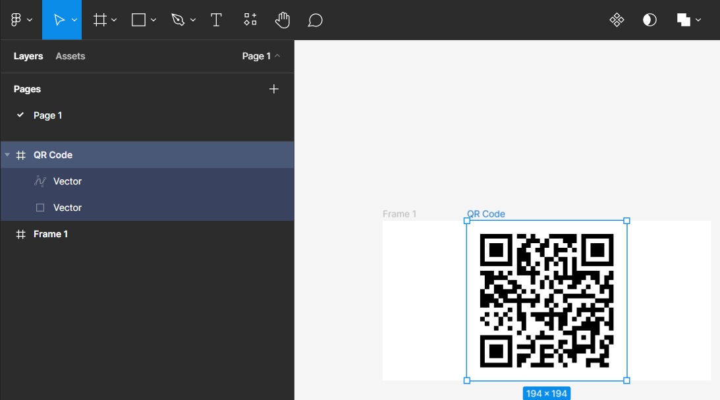Screen dimensions: 720x400
Task: Select the first Vector layer
Action: pyautogui.click(x=67, y=181)
